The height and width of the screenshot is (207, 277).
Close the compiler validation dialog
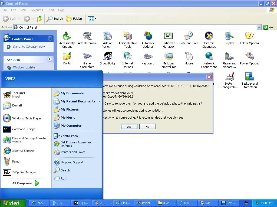209,77
